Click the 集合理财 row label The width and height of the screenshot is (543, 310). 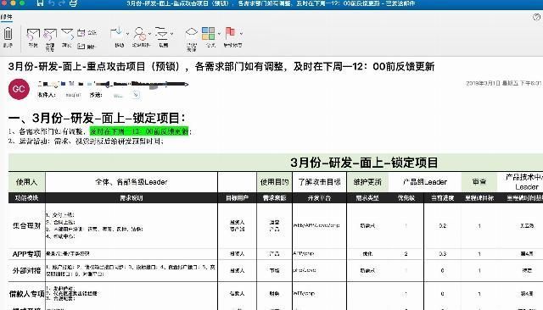coord(26,225)
